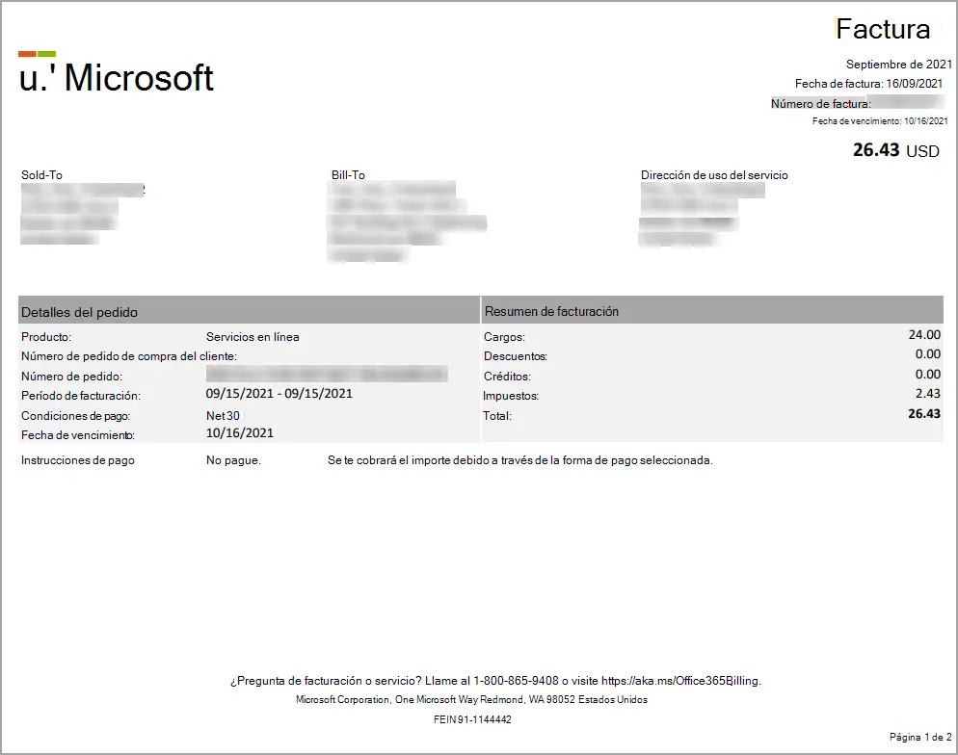Click the 'Período de facturación:' label

[x=81, y=396]
